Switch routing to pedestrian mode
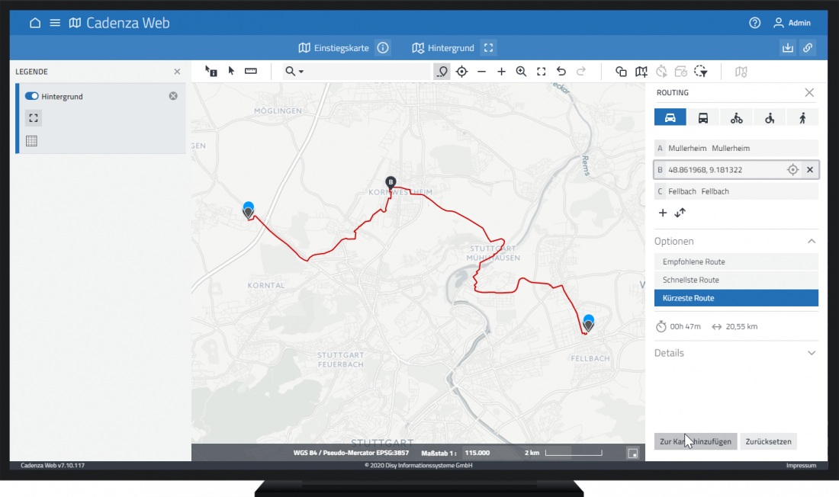 click(803, 117)
